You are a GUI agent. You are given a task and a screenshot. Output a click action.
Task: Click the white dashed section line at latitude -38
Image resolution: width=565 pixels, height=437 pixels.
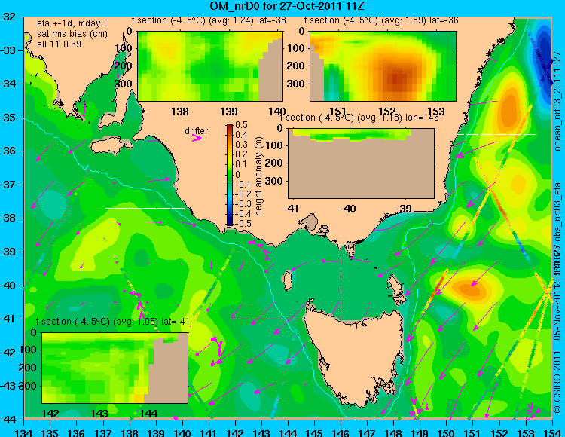[x=145, y=208]
